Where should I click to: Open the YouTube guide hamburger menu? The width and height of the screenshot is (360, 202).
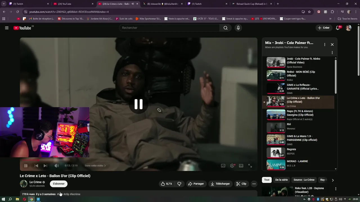[7, 28]
